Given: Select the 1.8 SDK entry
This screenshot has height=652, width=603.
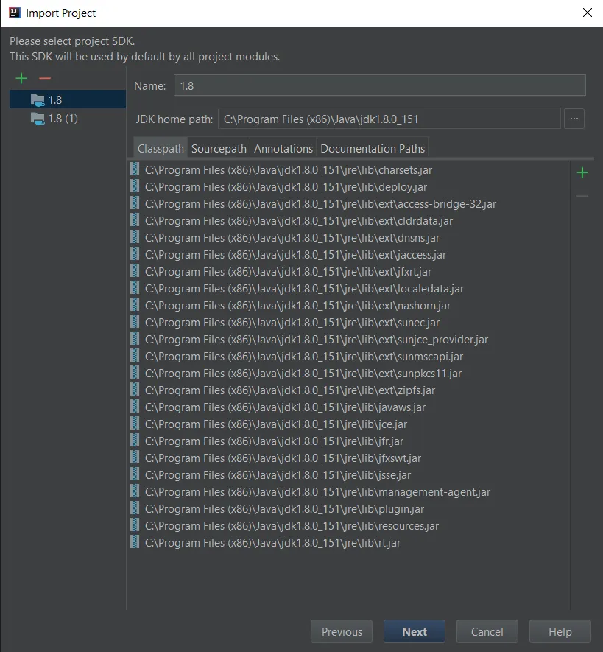Looking at the screenshot, I should point(68,99).
